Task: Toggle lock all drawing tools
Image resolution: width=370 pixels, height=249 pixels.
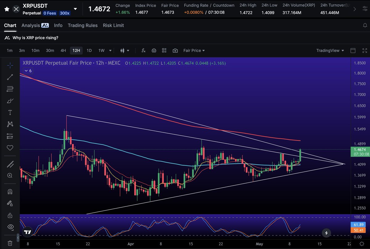Action: point(10,215)
